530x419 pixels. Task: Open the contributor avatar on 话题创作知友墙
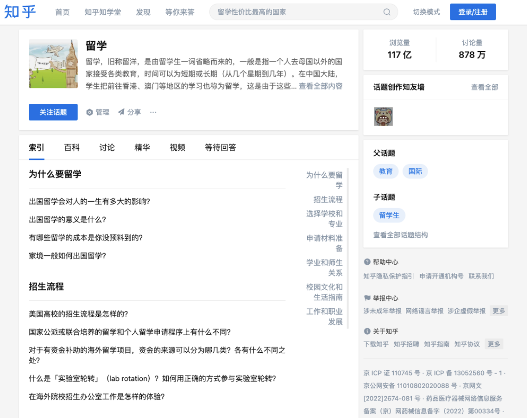(385, 117)
